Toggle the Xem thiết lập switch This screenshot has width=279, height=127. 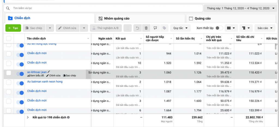click(219, 28)
